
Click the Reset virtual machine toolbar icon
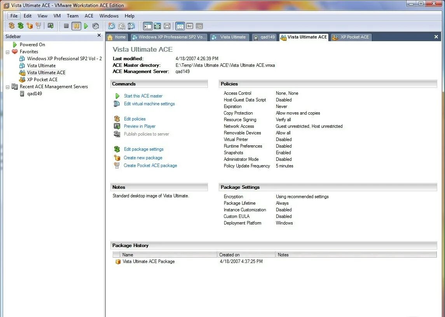[x=96, y=26]
